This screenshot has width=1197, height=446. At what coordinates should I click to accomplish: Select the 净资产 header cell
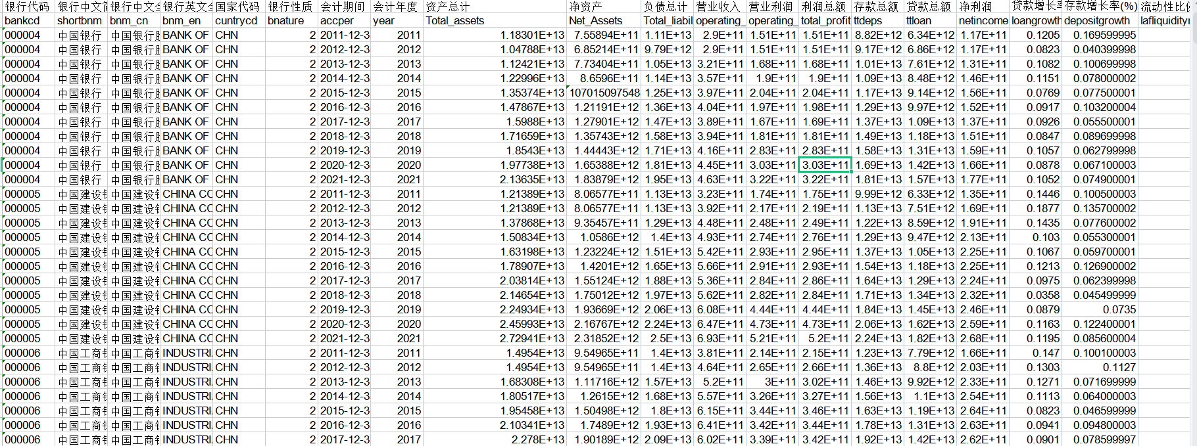[604, 7]
